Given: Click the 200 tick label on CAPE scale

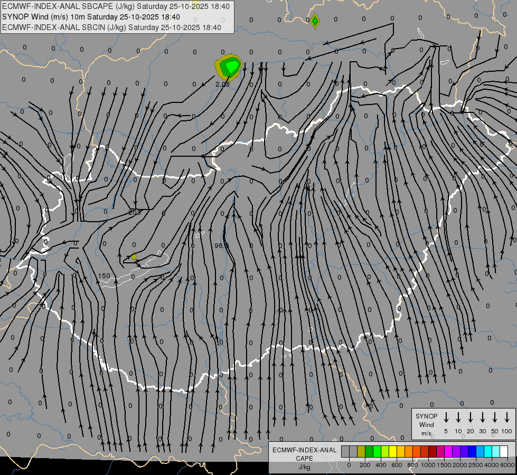Looking at the screenshot, I should 365,465.
